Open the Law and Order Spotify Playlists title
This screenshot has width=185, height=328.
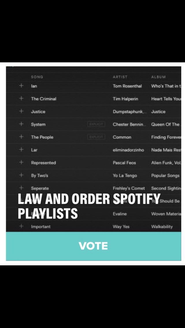89,206
